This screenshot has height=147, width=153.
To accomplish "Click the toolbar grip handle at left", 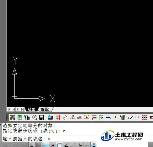I will (8, 117).
